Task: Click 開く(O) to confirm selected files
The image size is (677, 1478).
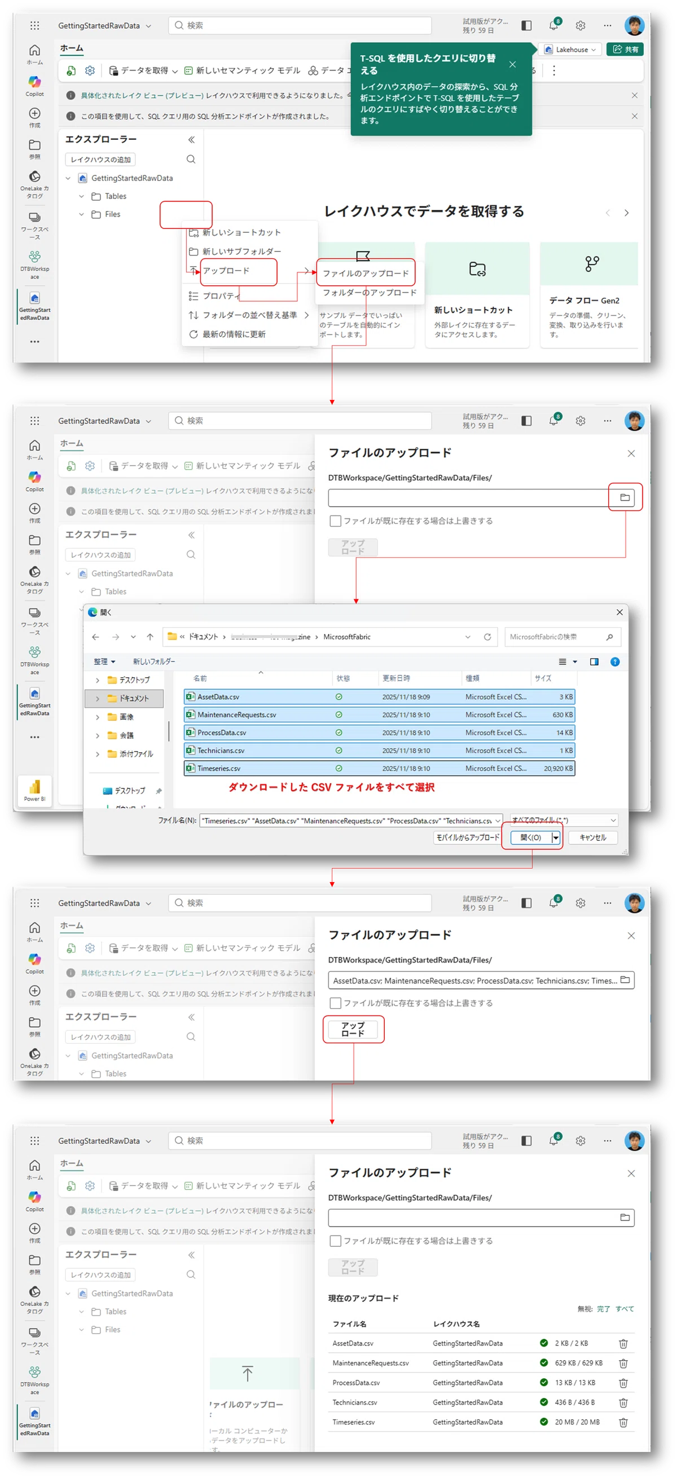Action: point(530,838)
